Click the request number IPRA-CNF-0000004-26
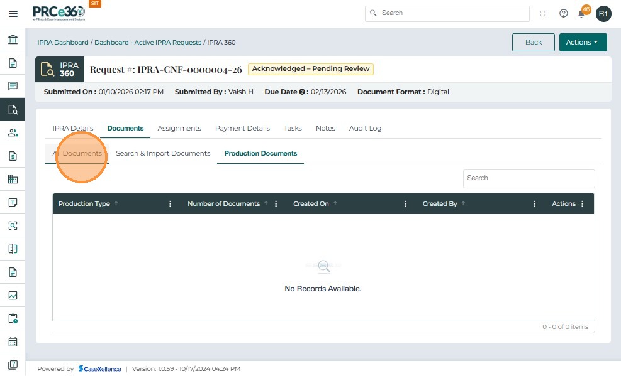This screenshot has height=376, width=621. 189,70
